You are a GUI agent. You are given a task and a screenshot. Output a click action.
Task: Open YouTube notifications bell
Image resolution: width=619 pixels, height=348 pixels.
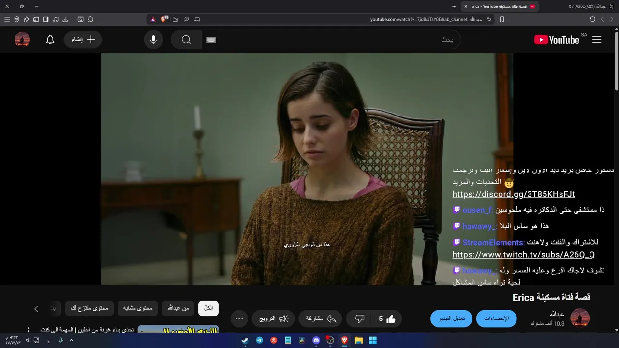(50, 40)
